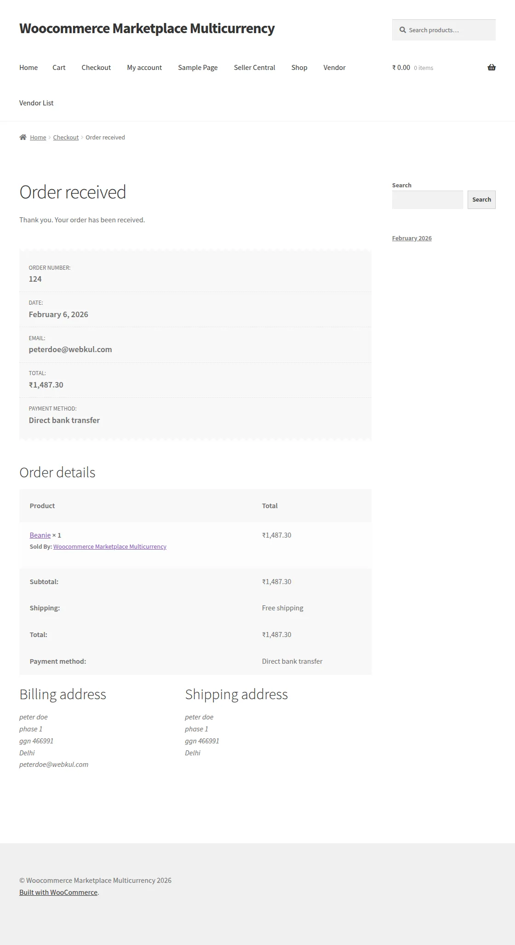This screenshot has width=515, height=945.
Task: Open the February 2026 archive
Action: (x=412, y=238)
